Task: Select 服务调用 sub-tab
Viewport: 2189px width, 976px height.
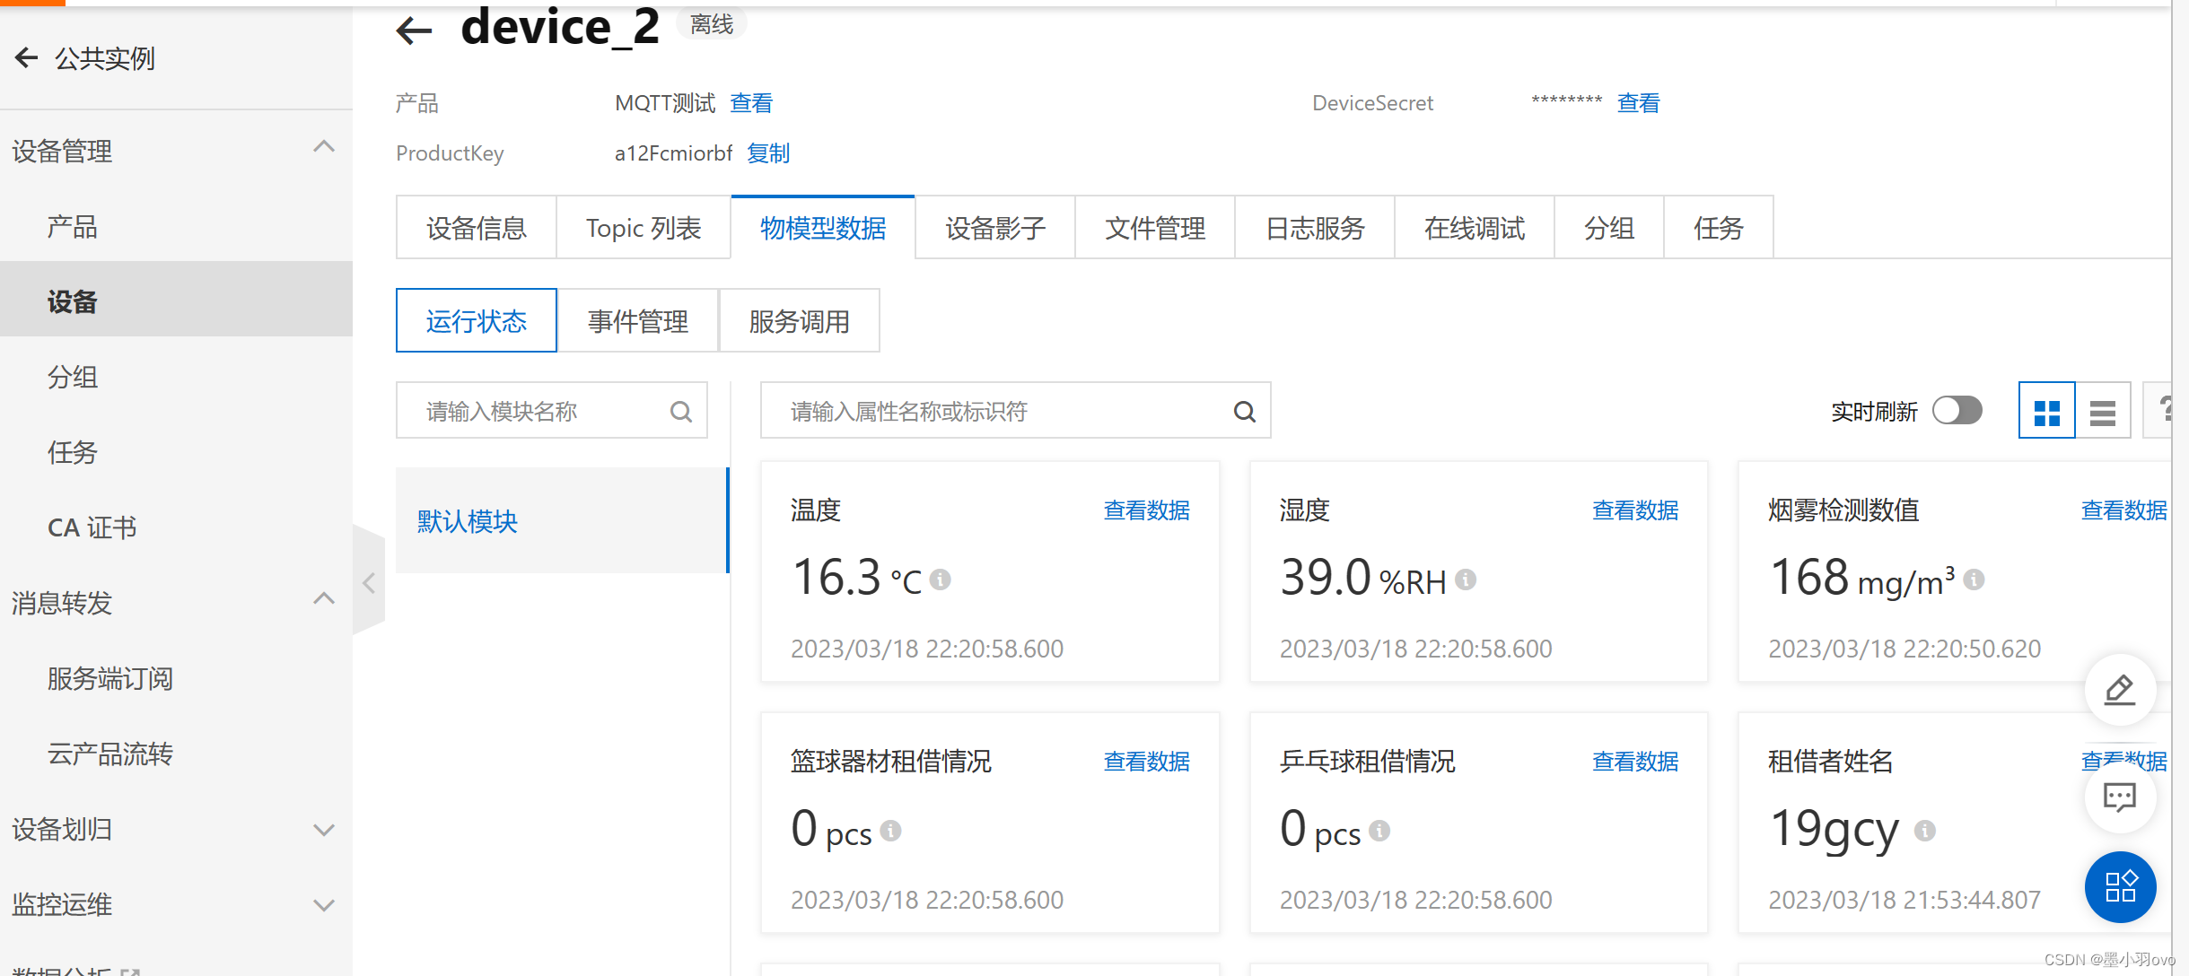Action: 800,321
